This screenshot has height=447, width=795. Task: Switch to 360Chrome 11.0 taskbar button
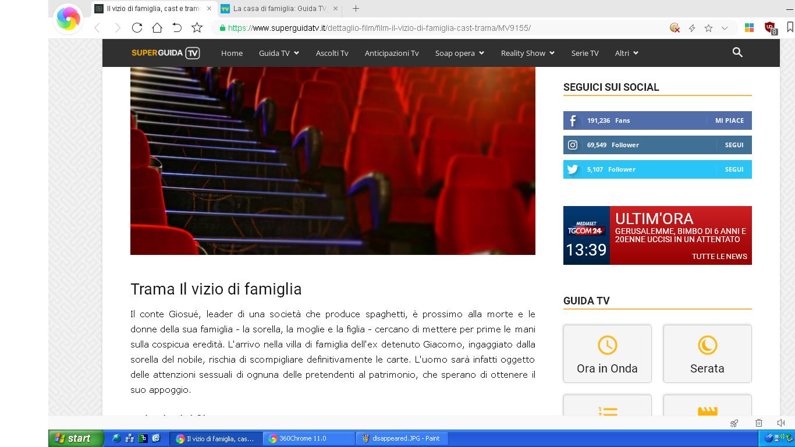click(309, 438)
